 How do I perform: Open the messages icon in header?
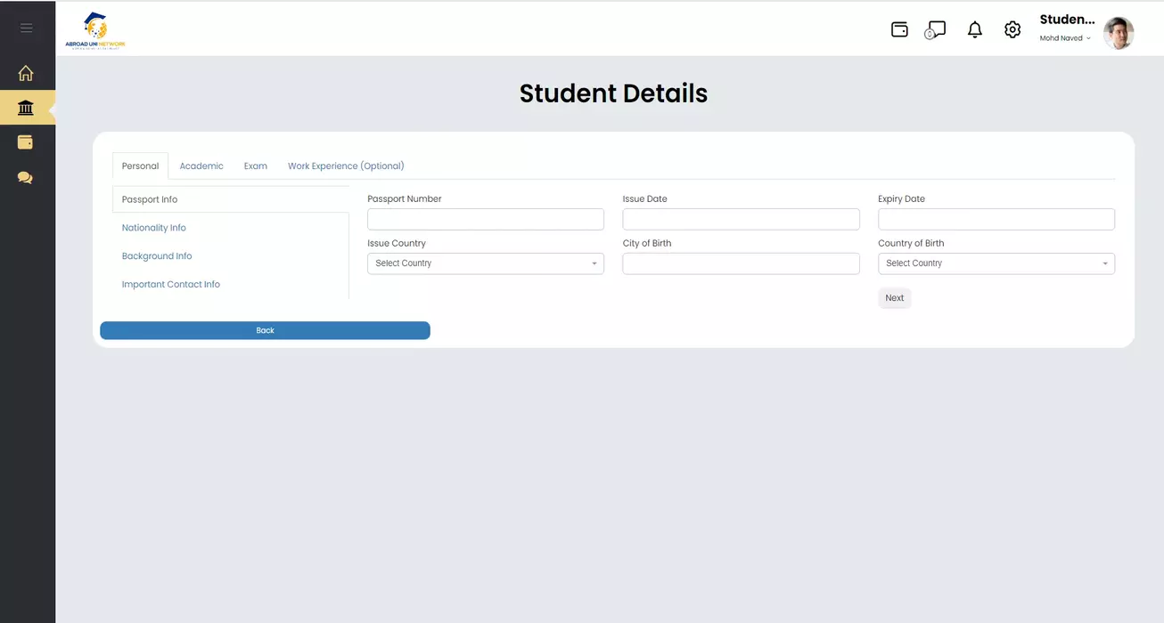[x=935, y=30]
